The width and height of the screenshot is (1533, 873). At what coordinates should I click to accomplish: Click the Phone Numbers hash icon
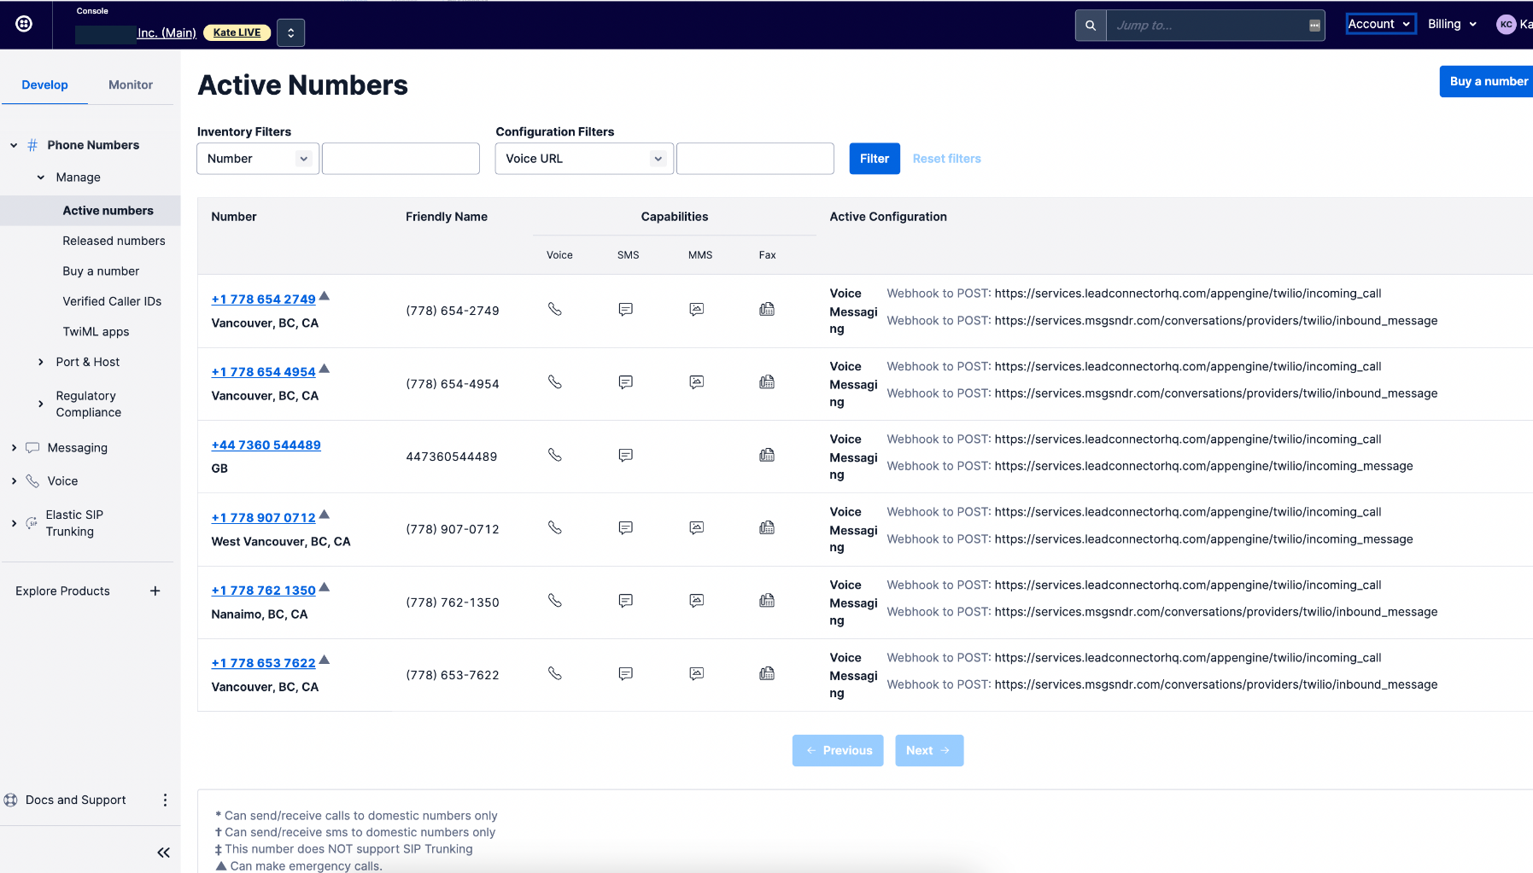tap(32, 145)
